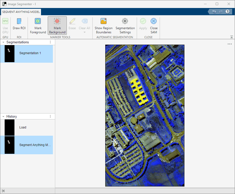Click the Clear All icon
This screenshot has width=235, height=194.
(85, 21)
